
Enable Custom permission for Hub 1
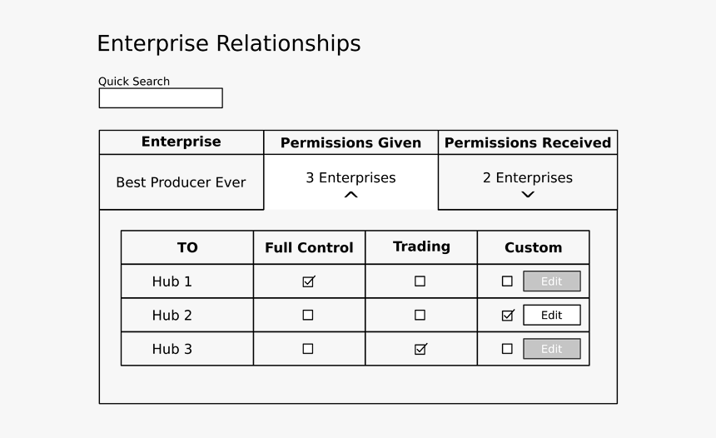[507, 281]
